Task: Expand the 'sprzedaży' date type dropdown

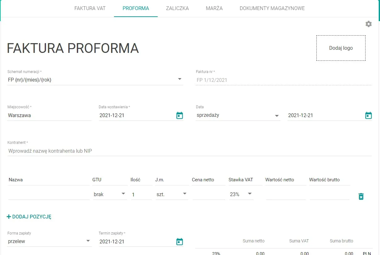Action: [x=277, y=115]
